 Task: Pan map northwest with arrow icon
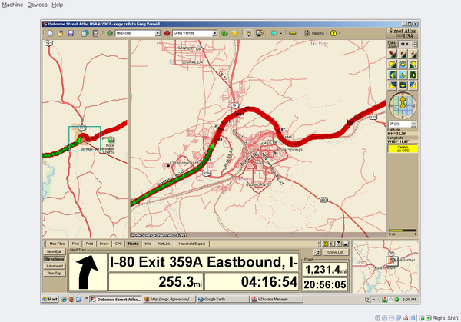[x=392, y=65]
